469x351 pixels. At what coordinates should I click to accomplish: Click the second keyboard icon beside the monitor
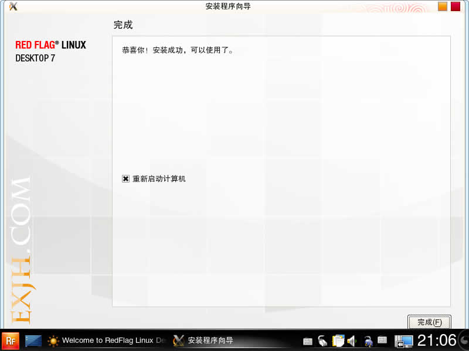[x=382, y=340]
